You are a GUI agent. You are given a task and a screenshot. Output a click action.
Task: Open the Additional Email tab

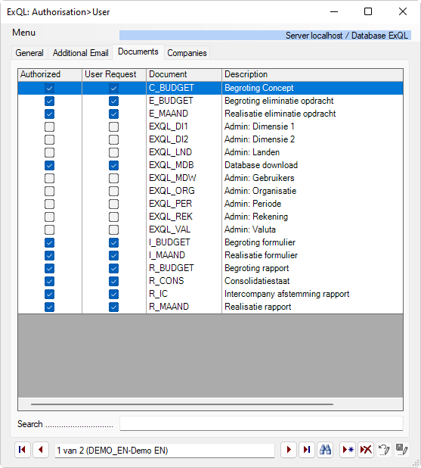tap(80, 53)
